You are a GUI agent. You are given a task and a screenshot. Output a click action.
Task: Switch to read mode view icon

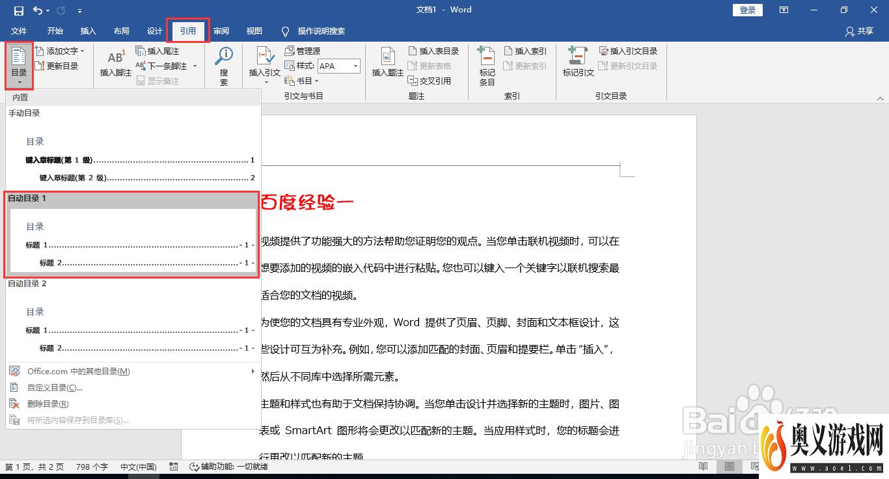click(704, 467)
